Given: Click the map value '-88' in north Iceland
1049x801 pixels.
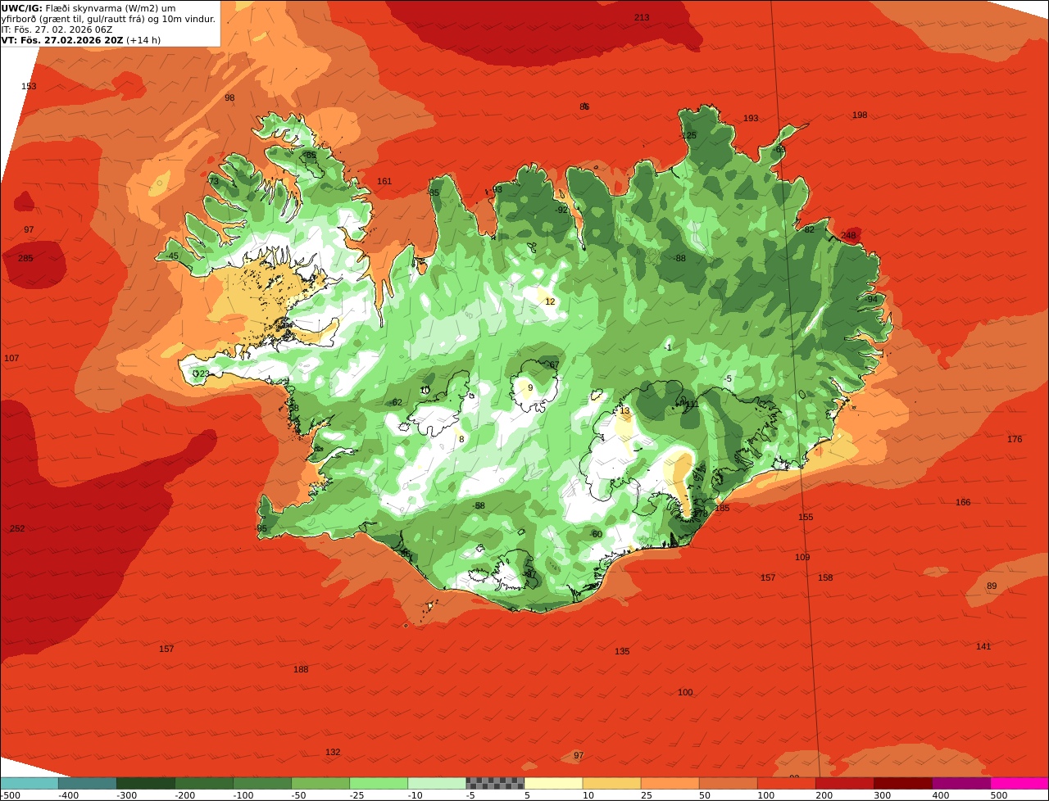Looking at the screenshot, I should click(x=679, y=258).
